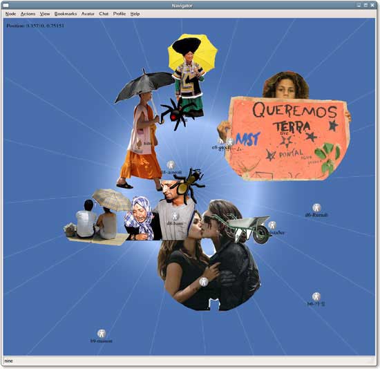The height and width of the screenshot is (369, 380).
Task: Open the Actions menu
Action: 28,14
